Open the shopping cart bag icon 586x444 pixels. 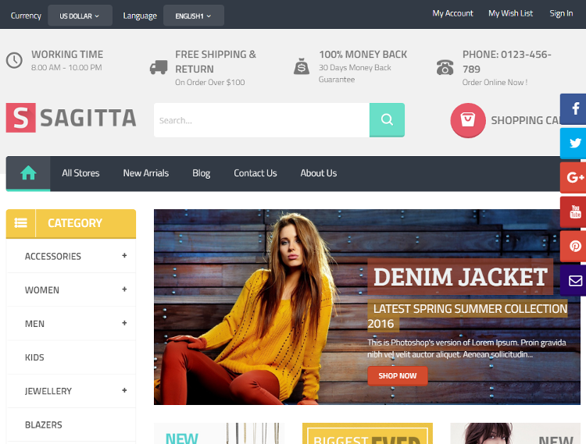468,120
